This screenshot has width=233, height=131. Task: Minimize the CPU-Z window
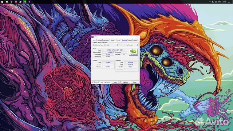[x=126, y=37]
